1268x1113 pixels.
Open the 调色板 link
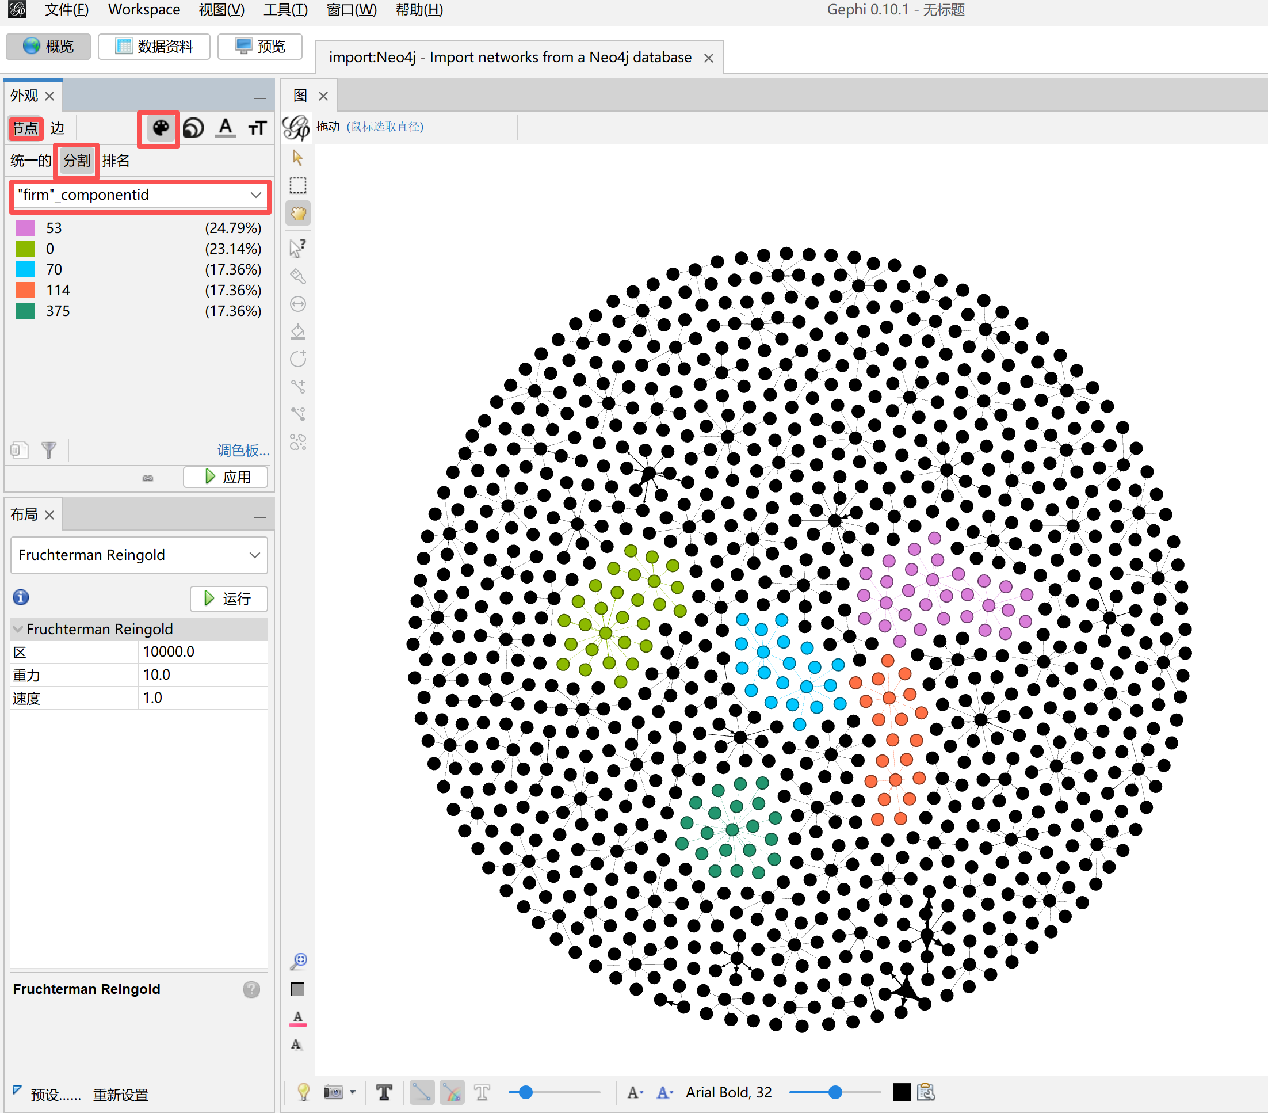[x=243, y=451]
